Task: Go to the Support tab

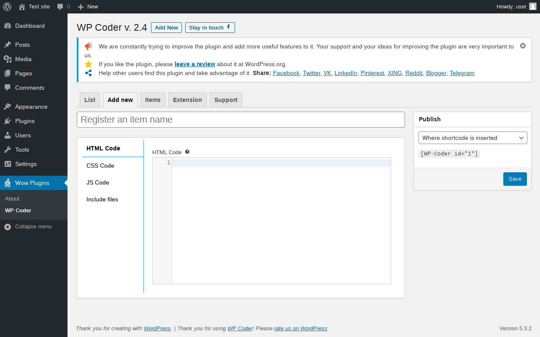Action: (226, 100)
